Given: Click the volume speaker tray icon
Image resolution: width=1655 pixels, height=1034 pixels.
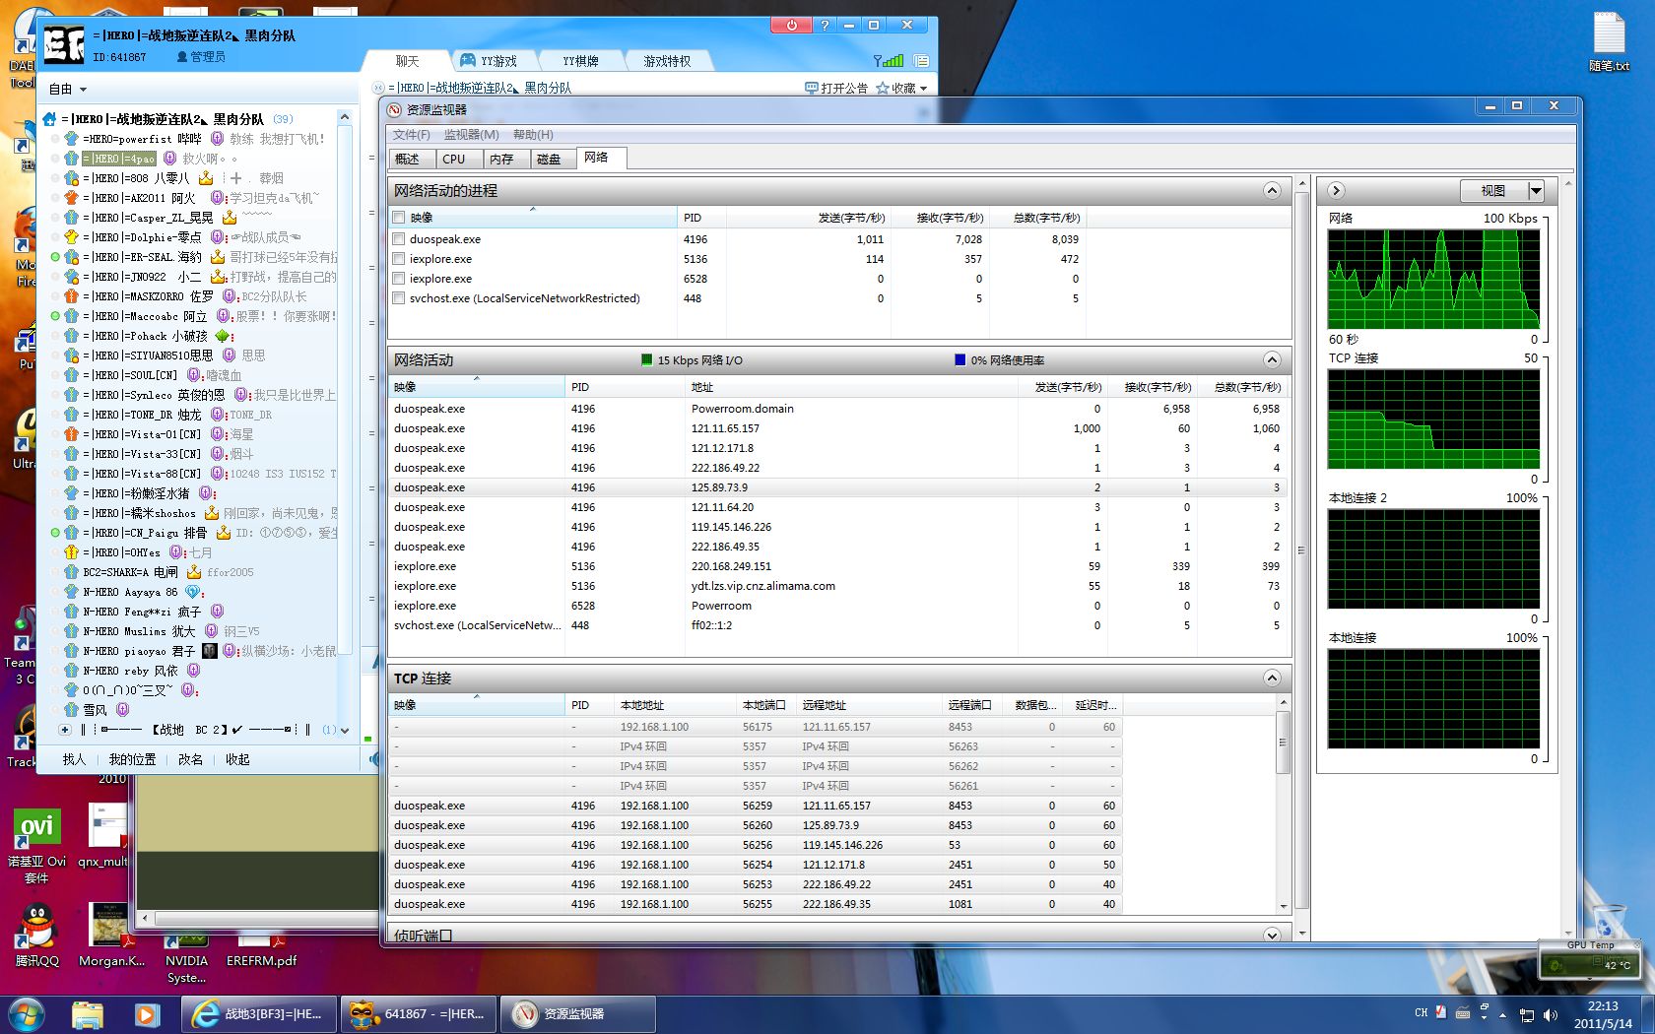Looking at the screenshot, I should point(1551,1014).
